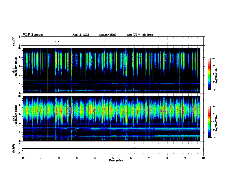This screenshot has width=229, height=177.
Task: Click time axis tick label "7"
Action: point(149,158)
